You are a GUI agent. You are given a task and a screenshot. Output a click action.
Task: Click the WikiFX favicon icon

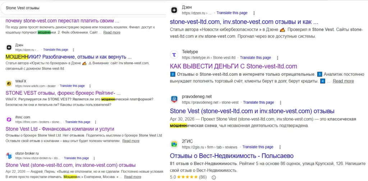[x=9, y=84]
